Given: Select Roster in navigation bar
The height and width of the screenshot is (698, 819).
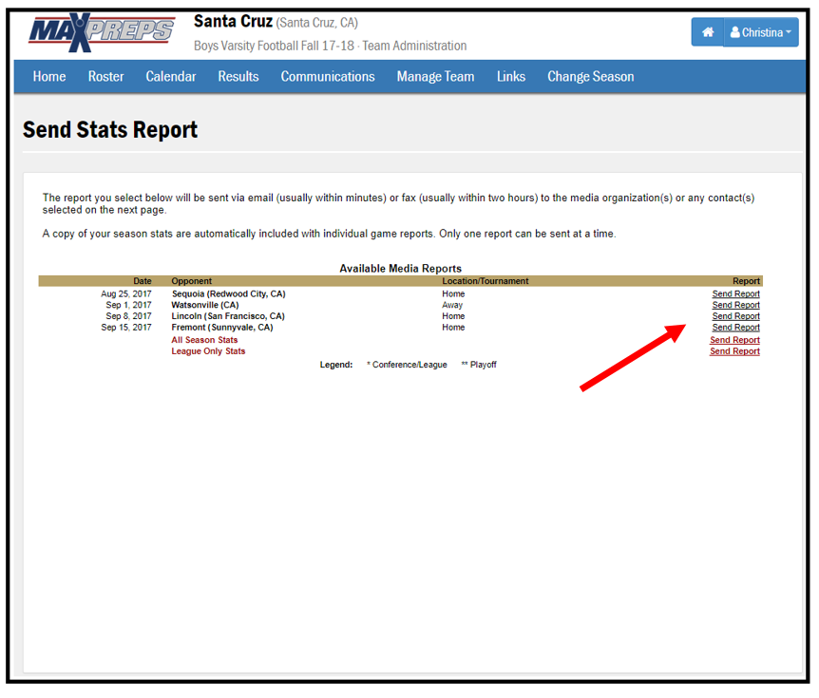Looking at the screenshot, I should [x=105, y=77].
